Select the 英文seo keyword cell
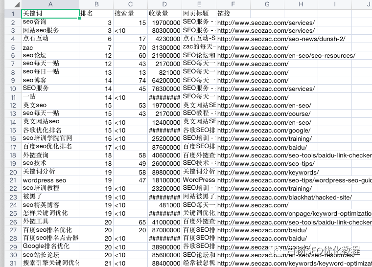Screen dimensions: 372x267 50,105
